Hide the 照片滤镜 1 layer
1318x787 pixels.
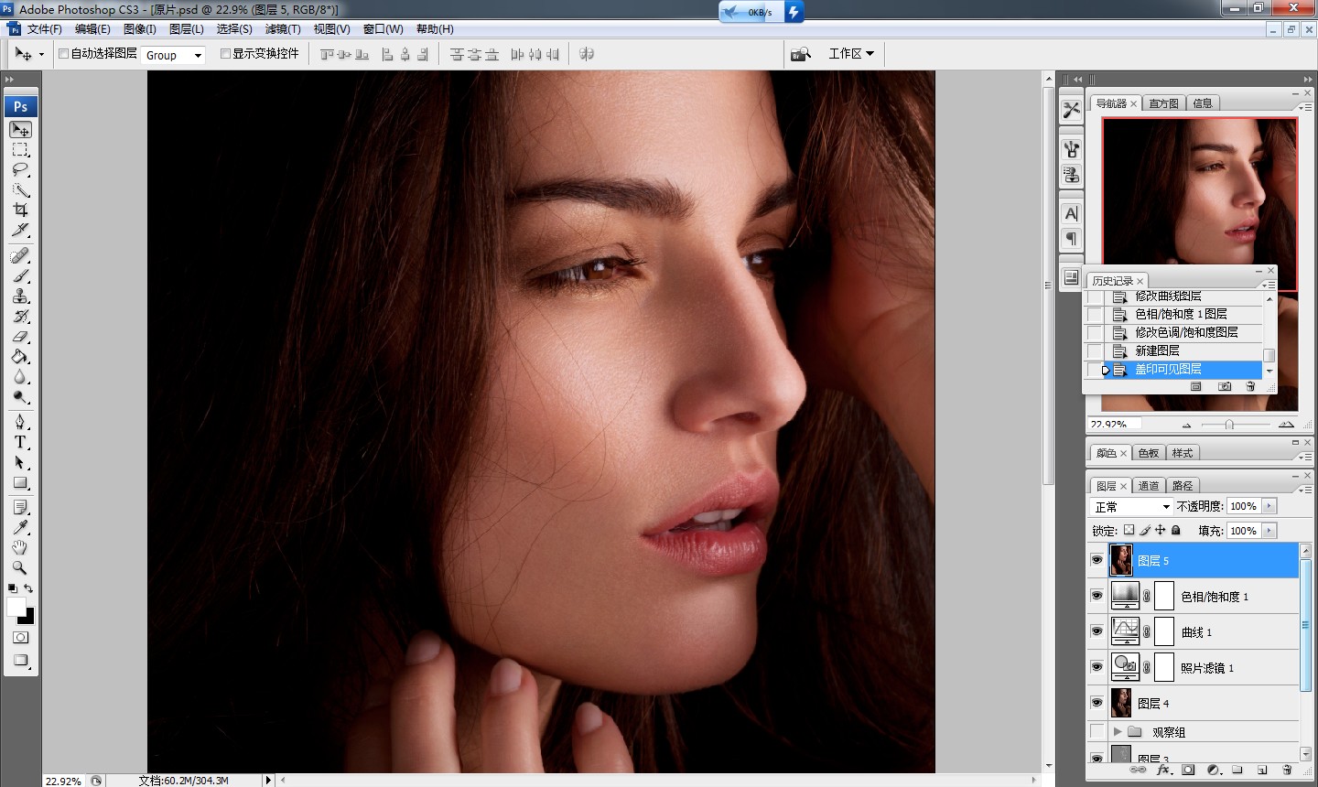pos(1097,667)
